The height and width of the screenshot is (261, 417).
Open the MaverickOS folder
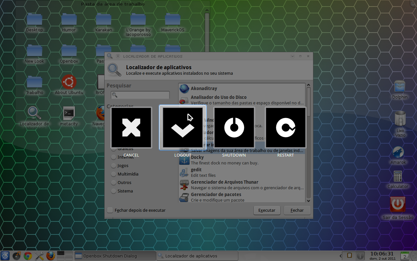[173, 20]
